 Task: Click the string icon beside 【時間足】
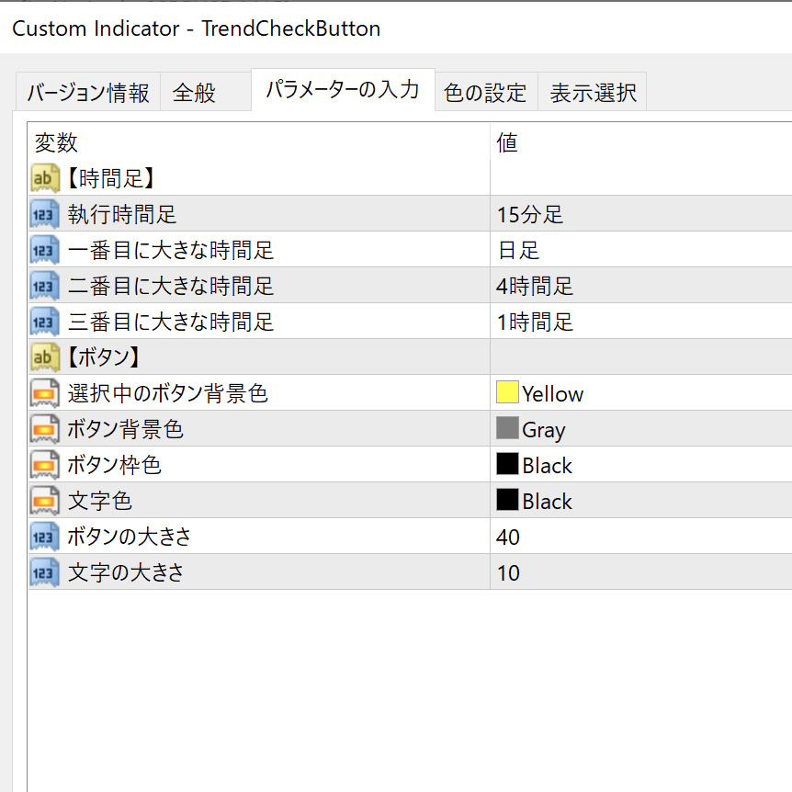click(45, 178)
